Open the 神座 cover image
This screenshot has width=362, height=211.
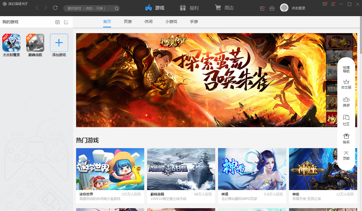(323, 169)
